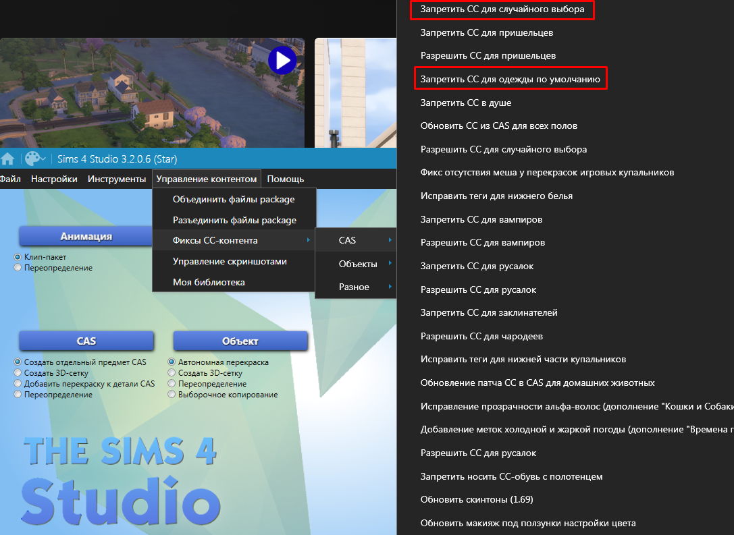Run Запретить СС в душе
Viewport: 734px width, 535px height.
[x=466, y=103]
